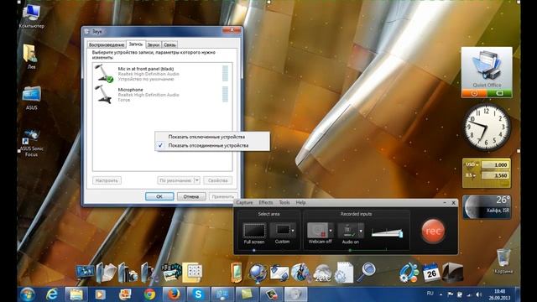Open the tray volume speaker icon
This screenshot has height=302, width=537.
click(x=479, y=294)
